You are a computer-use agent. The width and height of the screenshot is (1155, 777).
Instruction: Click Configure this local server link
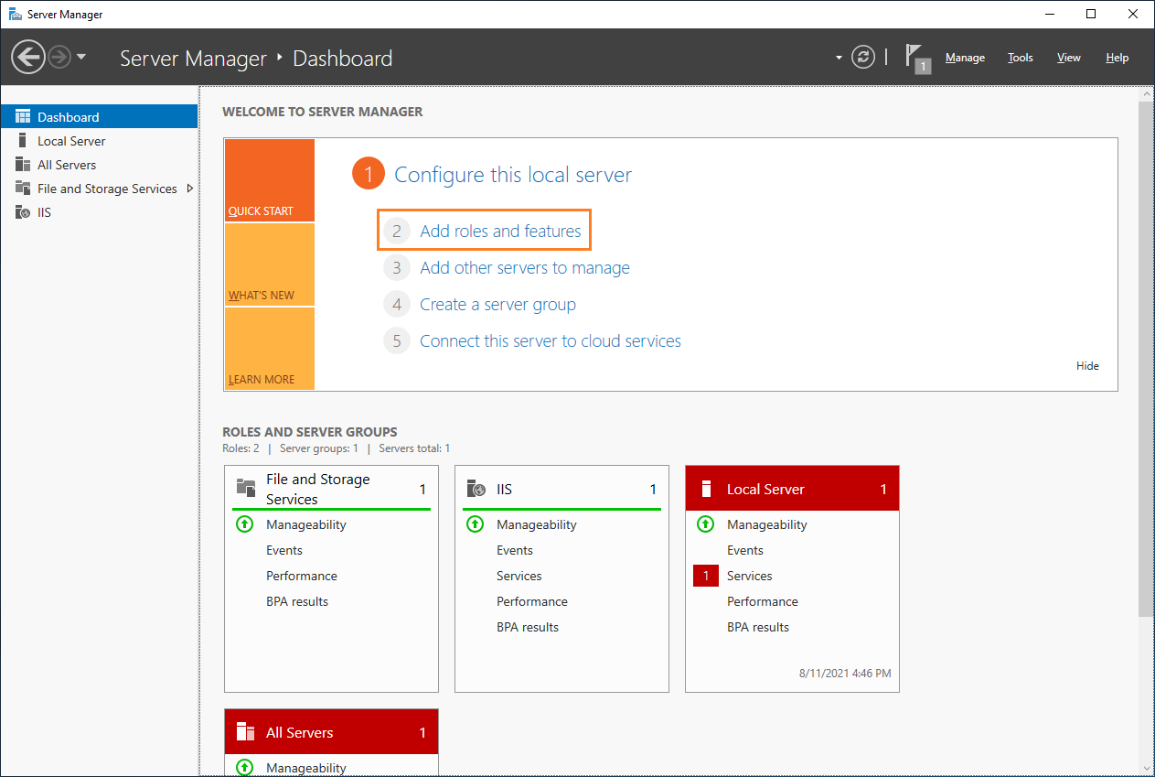point(513,175)
